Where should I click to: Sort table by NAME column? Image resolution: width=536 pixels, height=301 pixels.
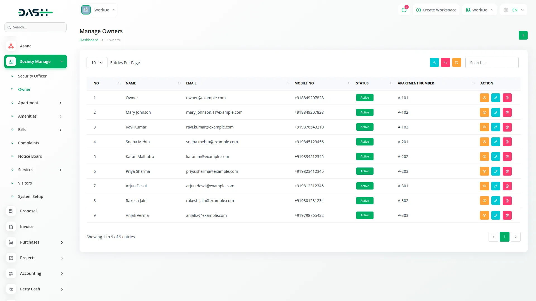tap(153, 83)
